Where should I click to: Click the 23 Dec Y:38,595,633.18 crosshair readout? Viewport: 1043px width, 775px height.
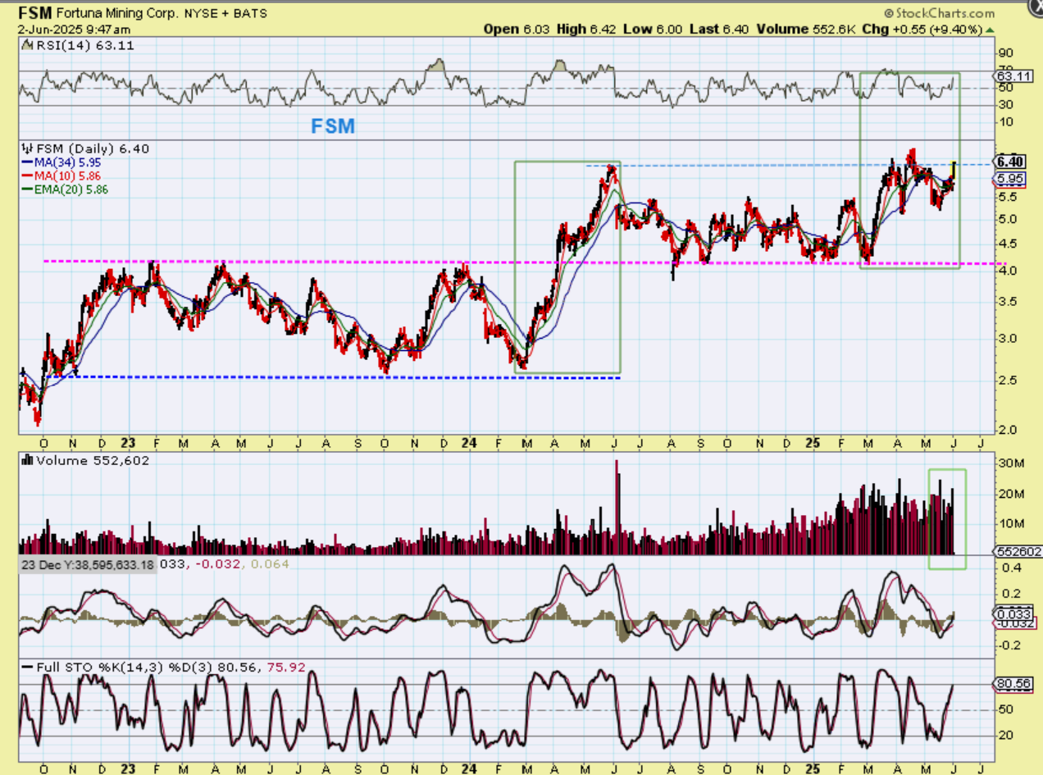88,564
